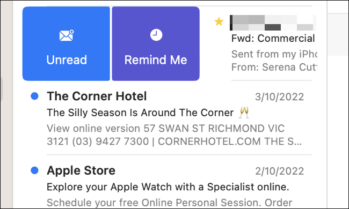Click blue unread dot beside Apple Store
The image size is (349, 209).
pos(34,170)
